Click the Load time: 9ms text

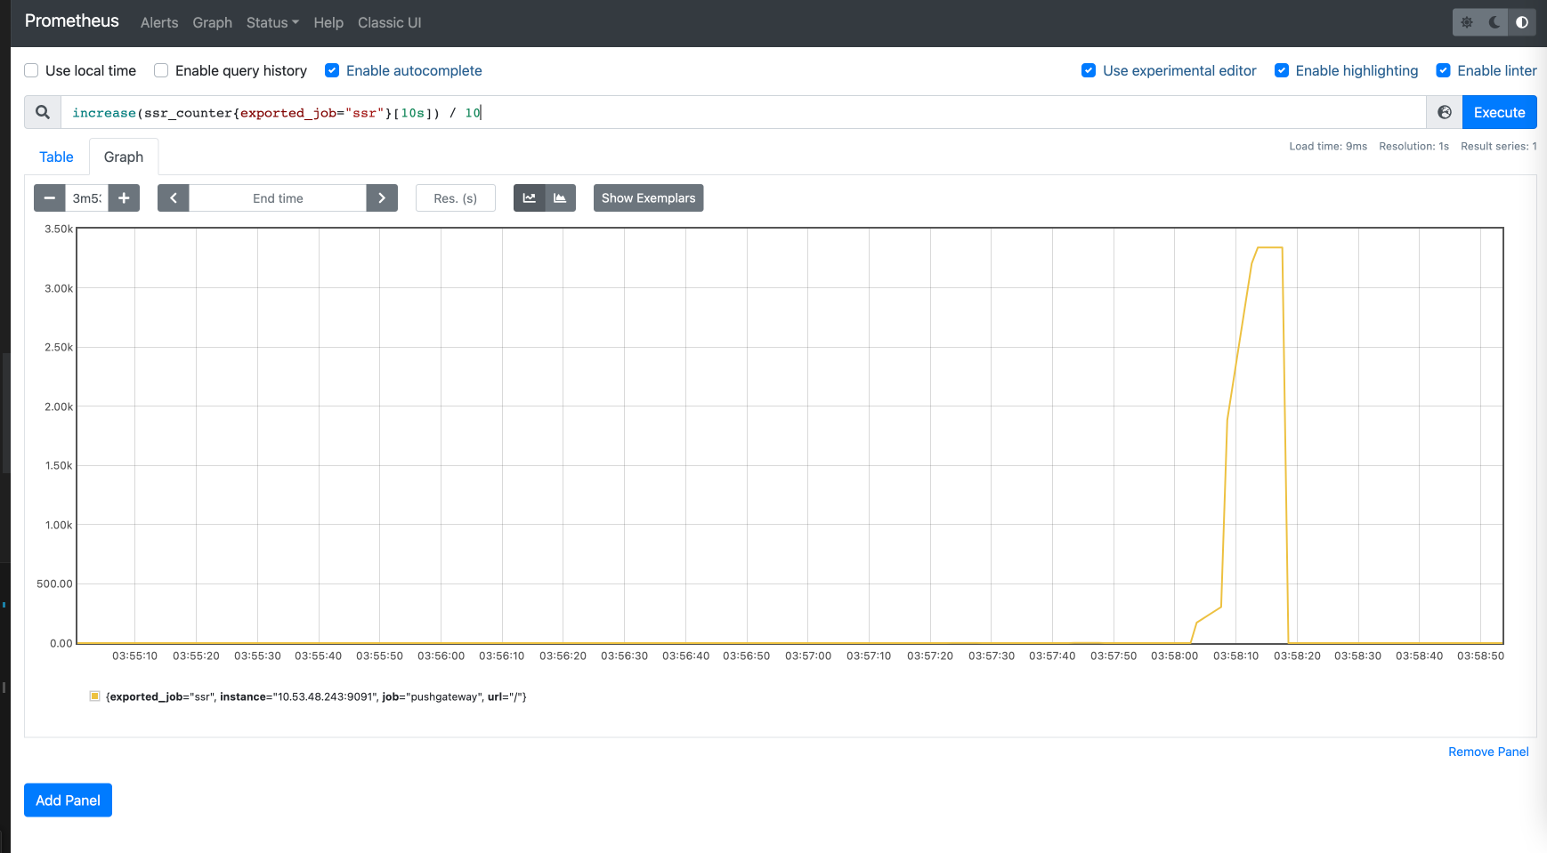coord(1328,146)
